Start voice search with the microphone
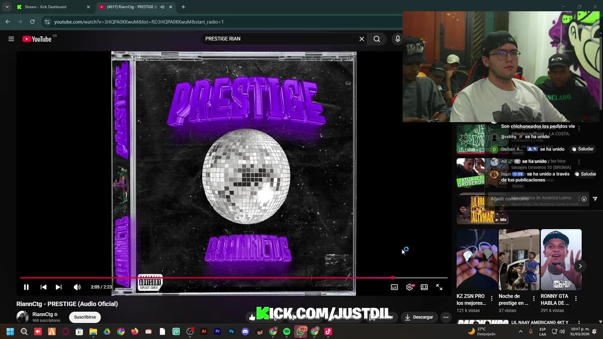 pyautogui.click(x=398, y=39)
